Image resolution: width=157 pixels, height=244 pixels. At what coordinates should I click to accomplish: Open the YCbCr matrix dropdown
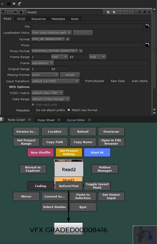point(47,93)
